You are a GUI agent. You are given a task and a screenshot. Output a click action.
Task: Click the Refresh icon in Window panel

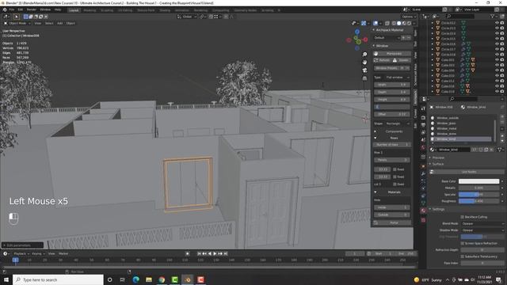tap(375, 60)
